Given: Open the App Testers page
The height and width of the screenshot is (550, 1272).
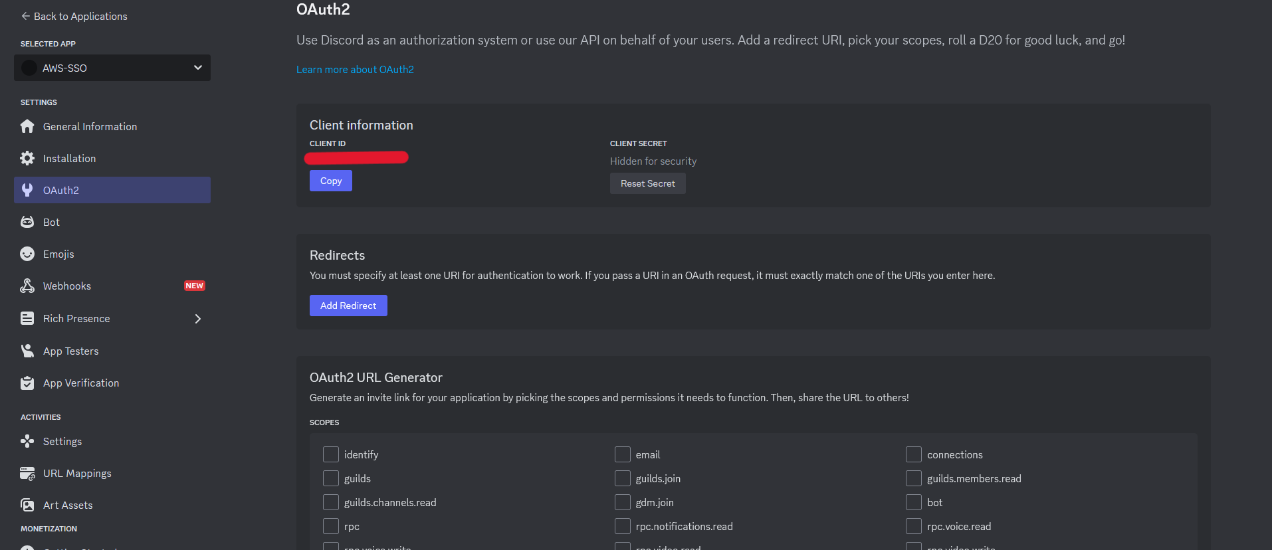Looking at the screenshot, I should [x=112, y=351].
